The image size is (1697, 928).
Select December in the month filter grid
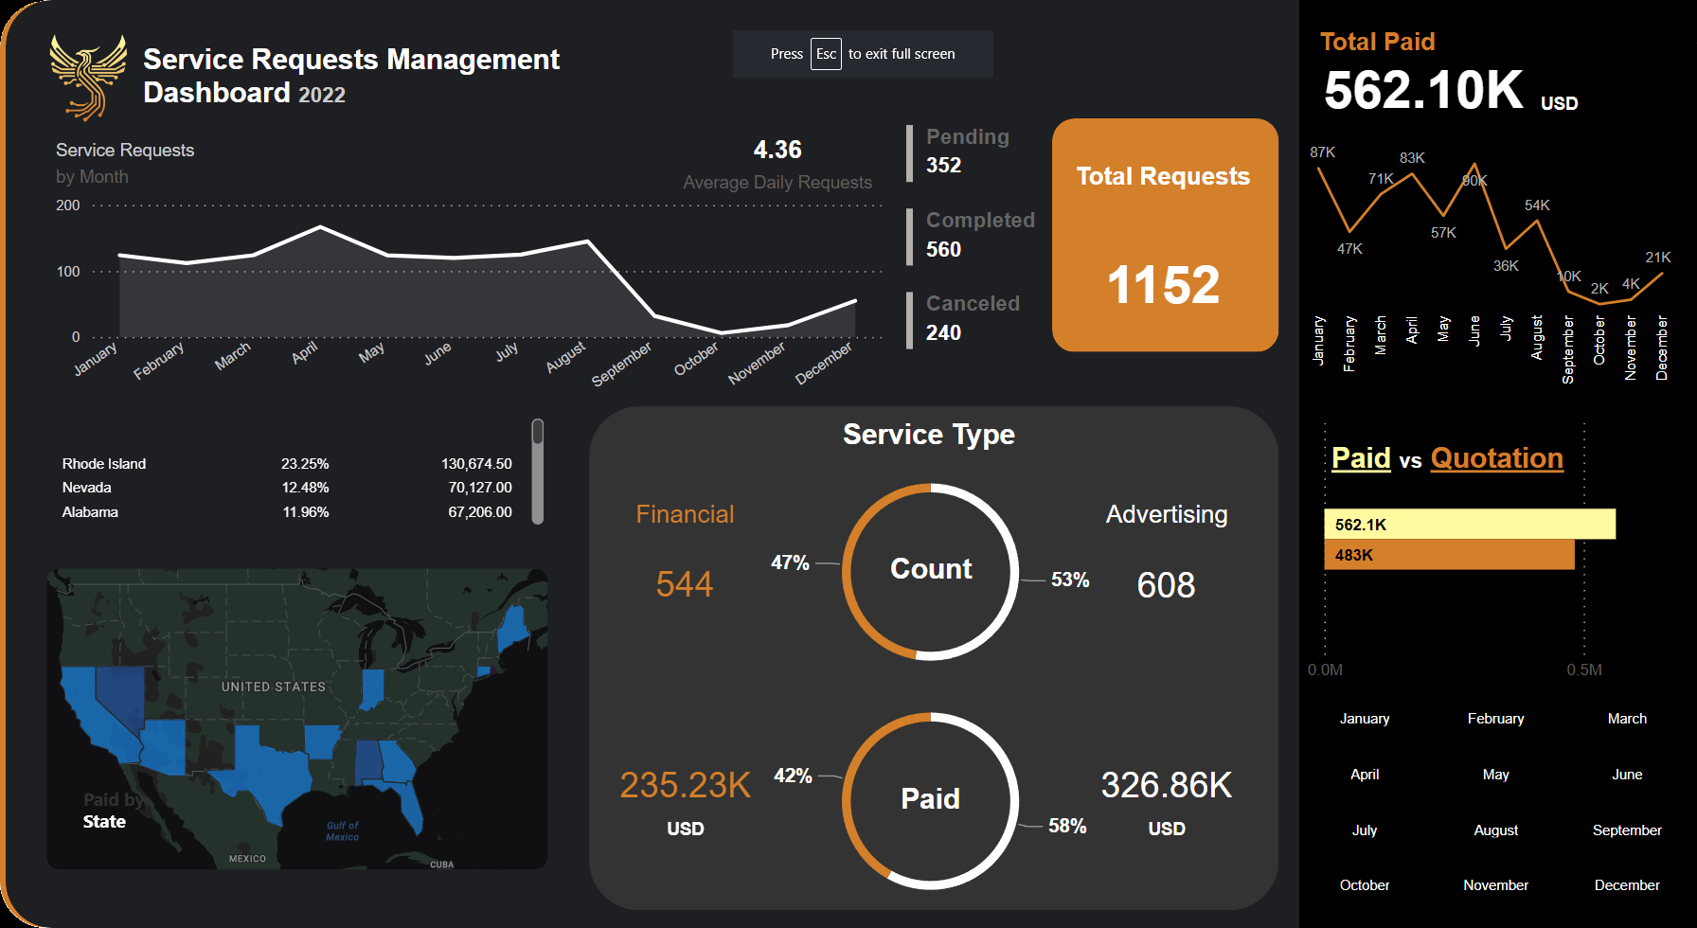pos(1627,885)
